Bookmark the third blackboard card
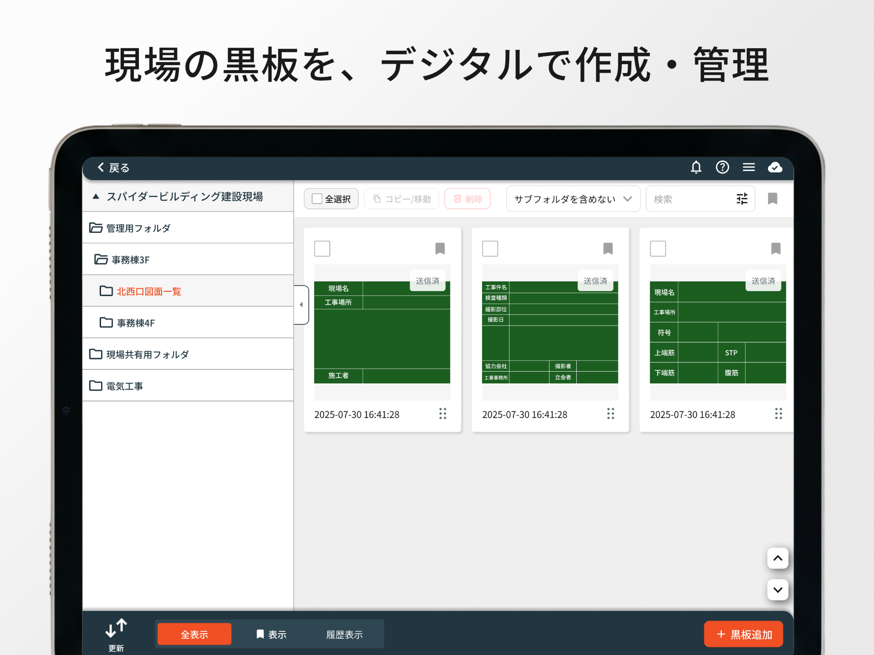Viewport: 874px width, 655px height. click(776, 249)
